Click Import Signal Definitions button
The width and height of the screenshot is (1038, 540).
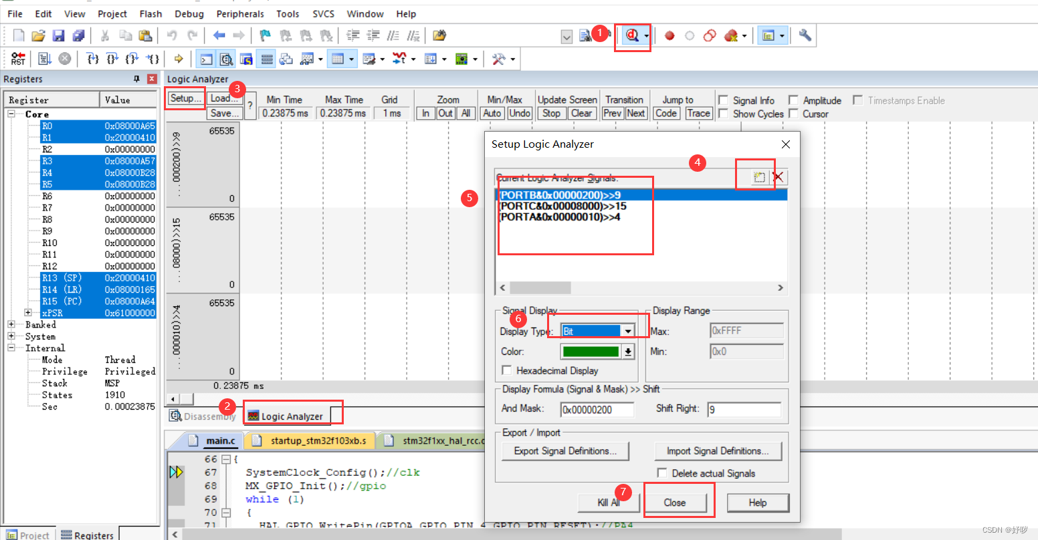(x=718, y=451)
